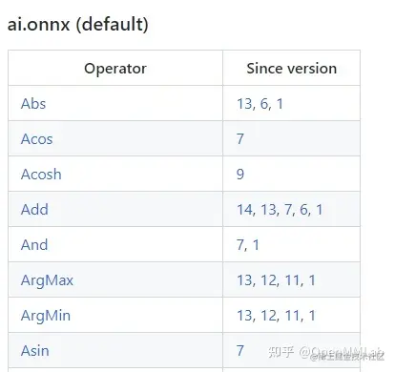395x372 pixels.
Task: Click the ai.onnx (default) heading
Action: pyautogui.click(x=78, y=24)
